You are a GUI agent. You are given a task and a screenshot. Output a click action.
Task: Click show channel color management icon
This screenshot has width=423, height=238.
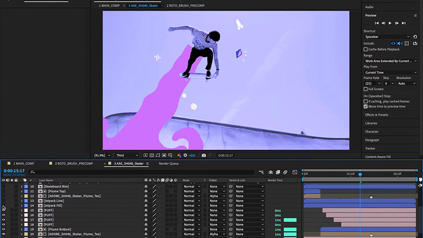point(179,155)
